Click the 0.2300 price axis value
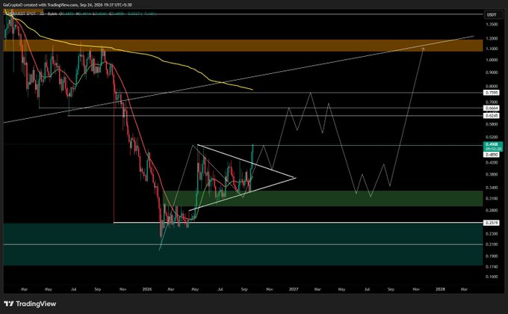Viewport: 508px width, 314px height. pyautogui.click(x=492, y=233)
